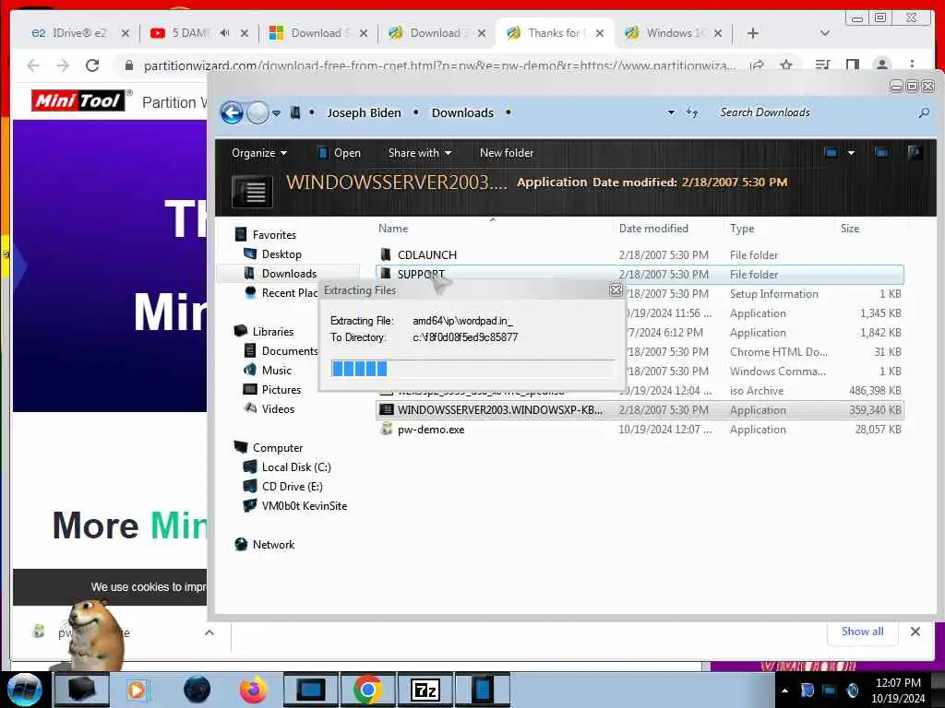
Task: Open the Organize menu
Action: click(259, 153)
